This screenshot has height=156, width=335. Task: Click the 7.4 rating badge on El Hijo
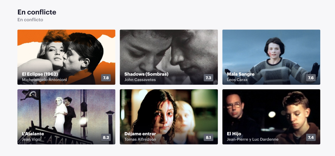point(311,137)
